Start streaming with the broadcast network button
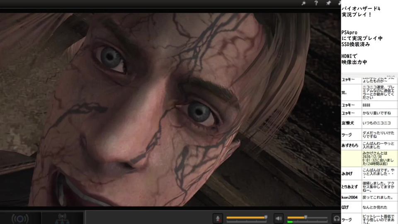This screenshot has width=398, height=224. (62, 219)
